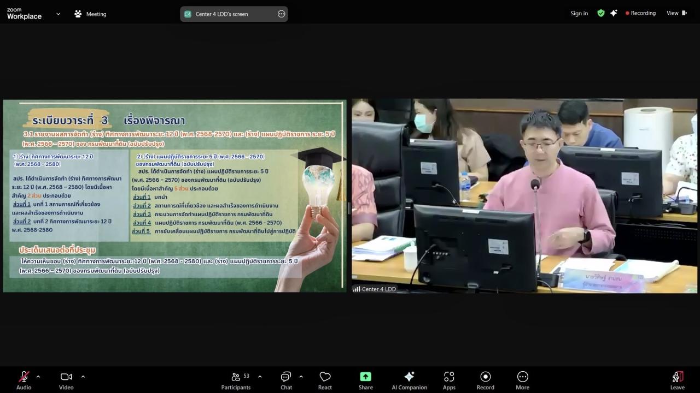The height and width of the screenshot is (393, 700).
Task: Open the Apps panel
Action: [449, 380]
